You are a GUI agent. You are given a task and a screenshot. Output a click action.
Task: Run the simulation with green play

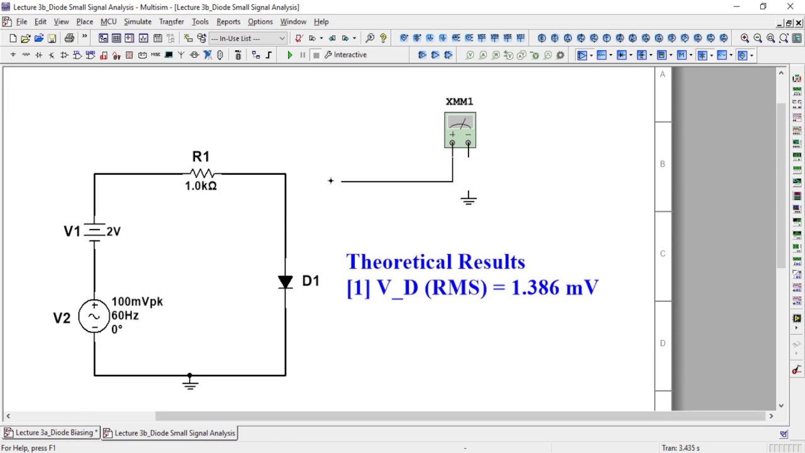290,55
